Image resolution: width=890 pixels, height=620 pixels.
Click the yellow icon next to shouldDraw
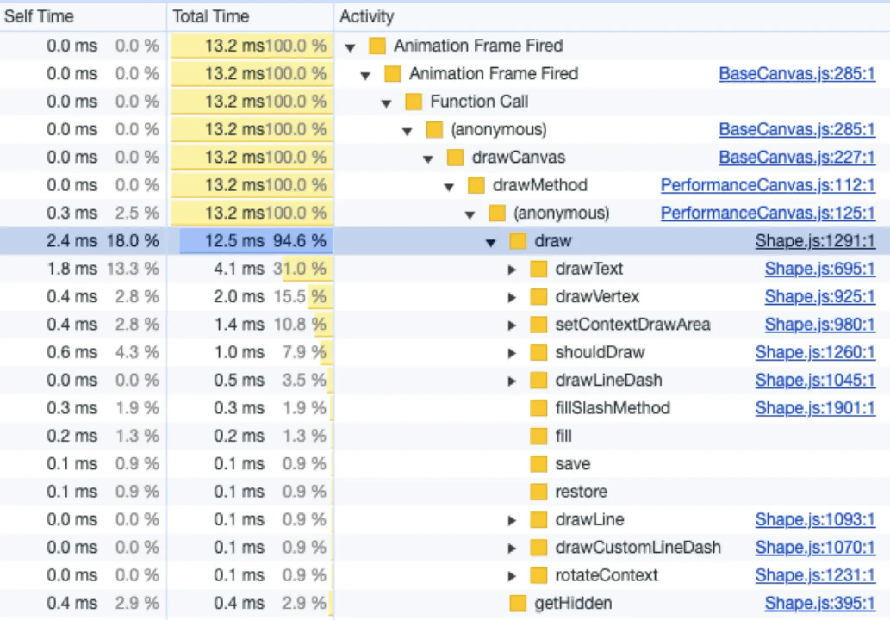[x=538, y=353]
